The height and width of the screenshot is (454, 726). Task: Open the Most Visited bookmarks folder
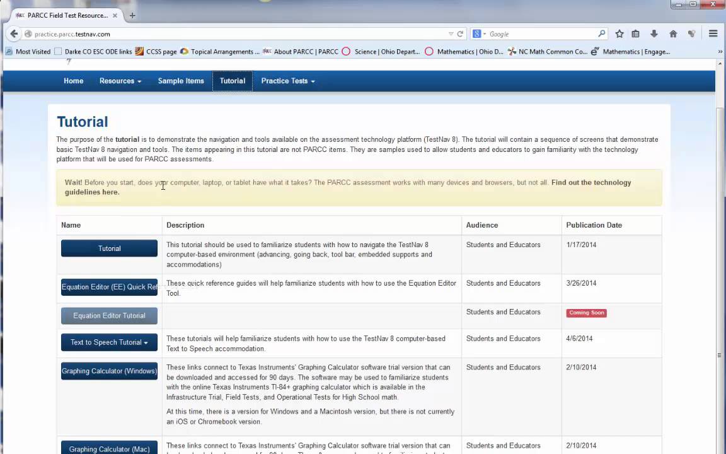coord(28,52)
